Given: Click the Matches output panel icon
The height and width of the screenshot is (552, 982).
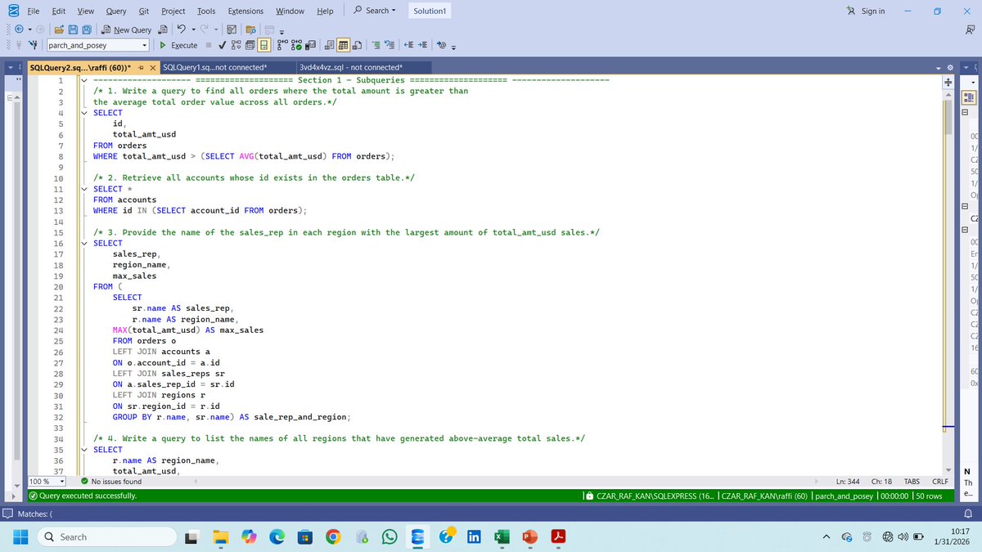Looking at the screenshot, I should [7, 513].
